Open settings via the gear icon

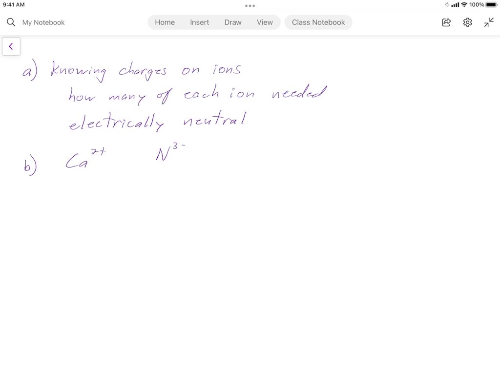(467, 22)
